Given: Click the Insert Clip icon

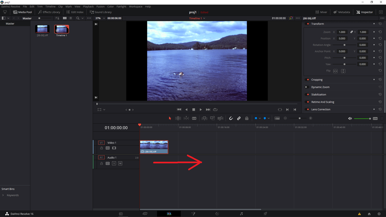Looking at the screenshot, I should pos(204,118).
